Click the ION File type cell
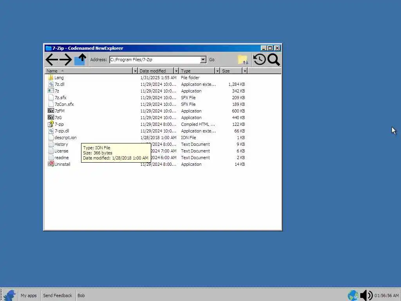Screen dimensions: 401x301 point(188,138)
